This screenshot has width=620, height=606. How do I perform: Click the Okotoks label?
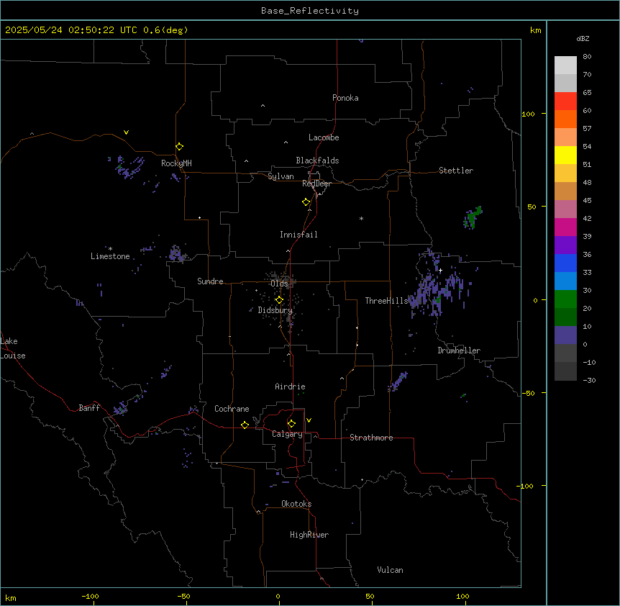click(296, 504)
